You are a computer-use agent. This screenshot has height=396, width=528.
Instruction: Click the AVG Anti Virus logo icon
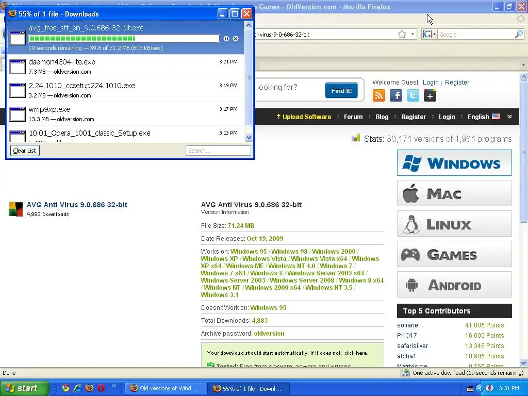[16, 209]
